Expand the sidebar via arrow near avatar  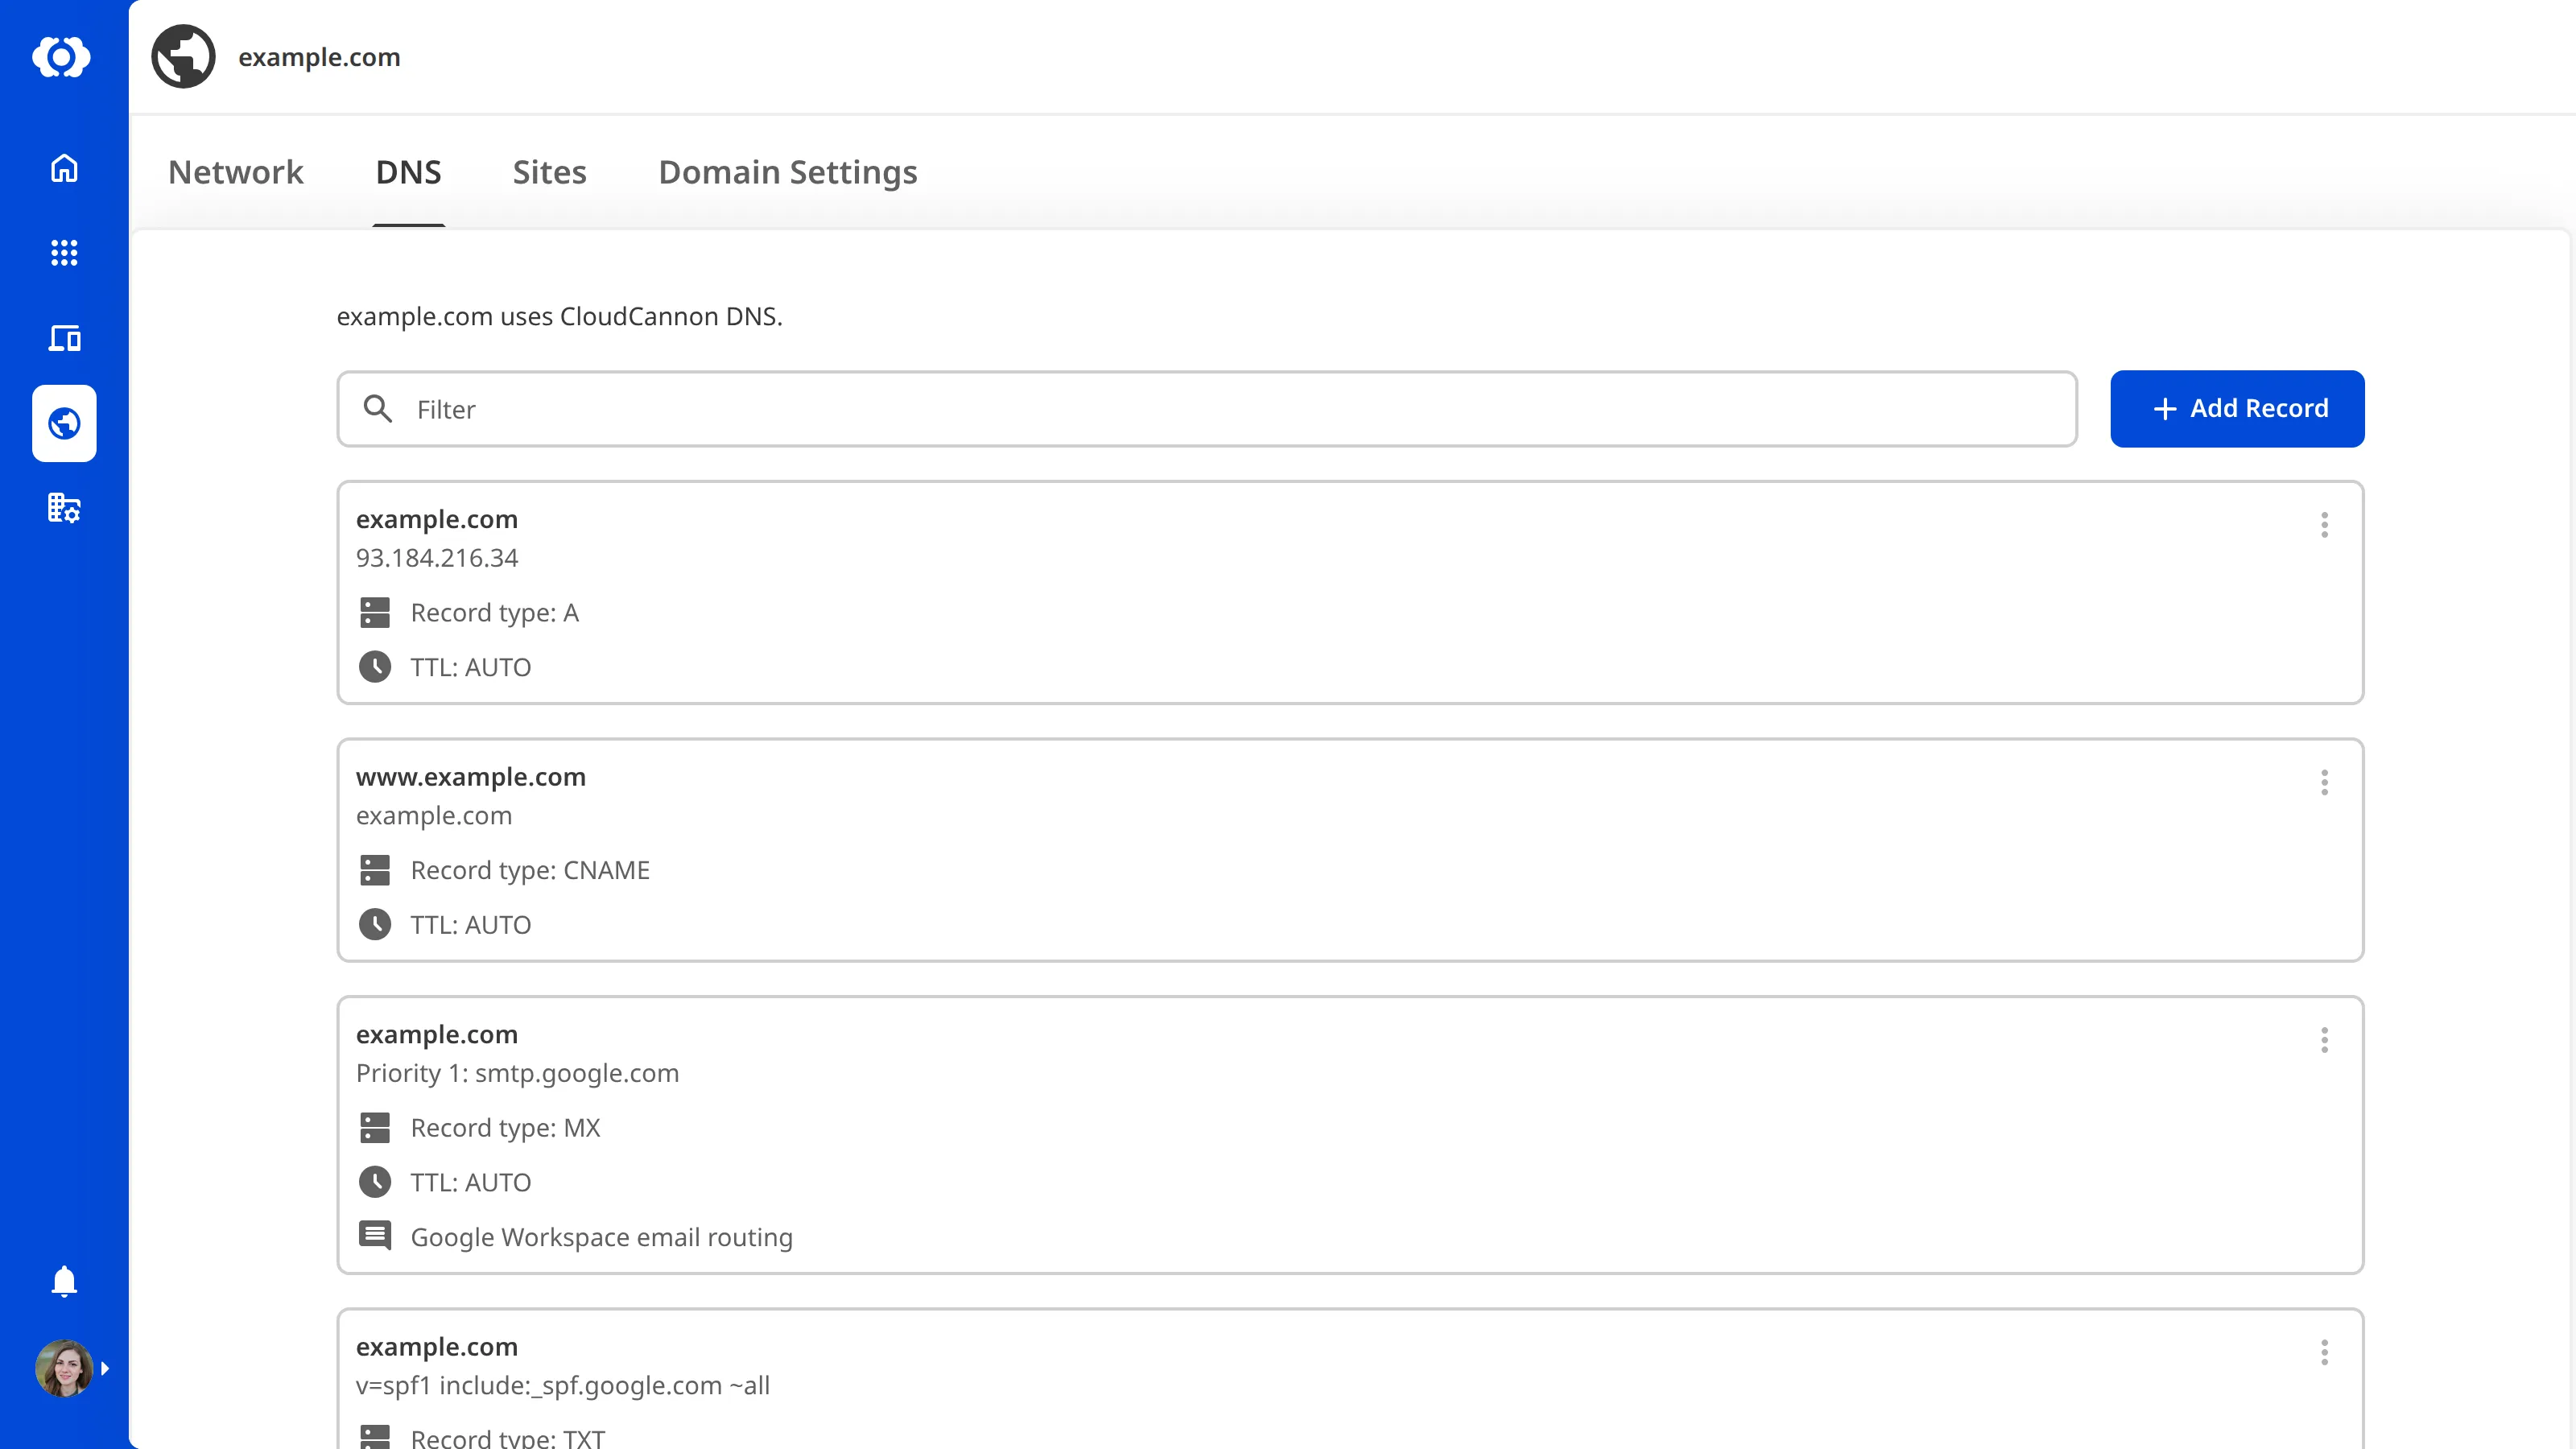tap(106, 1368)
